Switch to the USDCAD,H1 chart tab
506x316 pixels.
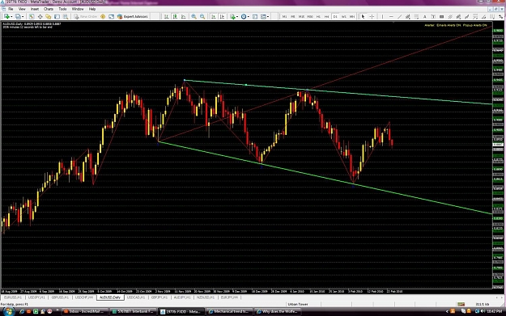pos(136,297)
